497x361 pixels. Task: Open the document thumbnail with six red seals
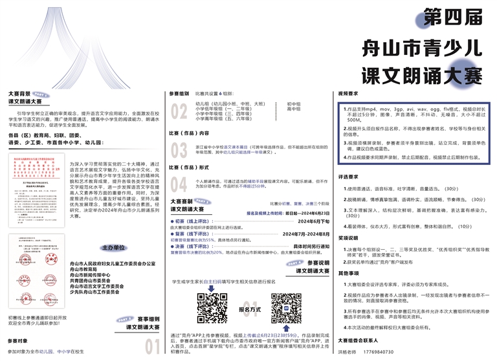tap(37, 271)
